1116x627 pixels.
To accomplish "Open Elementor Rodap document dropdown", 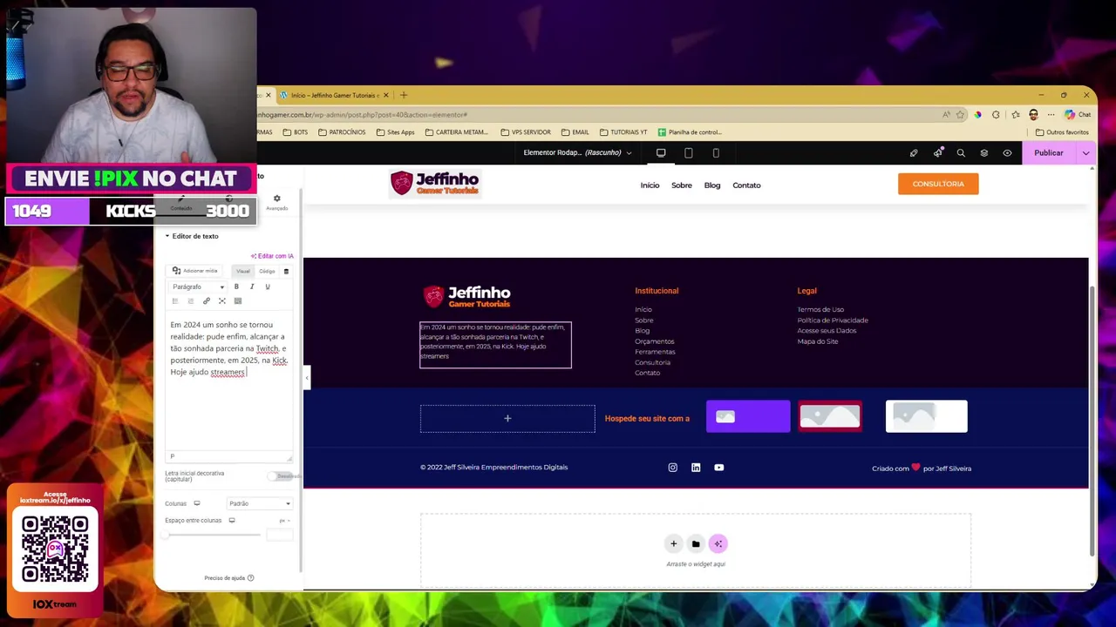I will point(577,153).
